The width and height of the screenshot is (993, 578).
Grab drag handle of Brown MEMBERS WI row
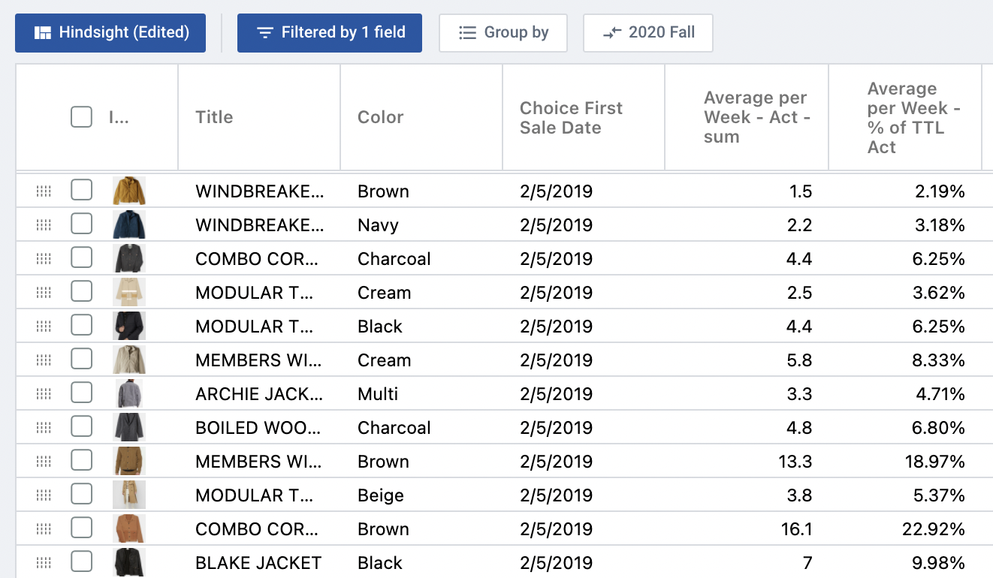[x=44, y=462]
